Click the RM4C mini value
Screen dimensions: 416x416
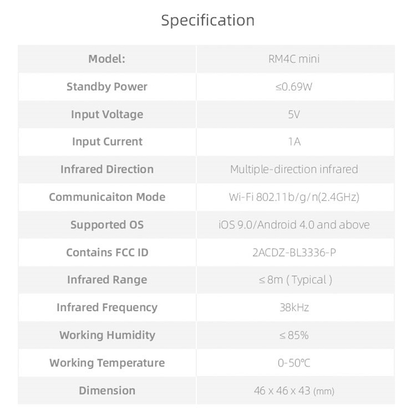pyautogui.click(x=294, y=59)
